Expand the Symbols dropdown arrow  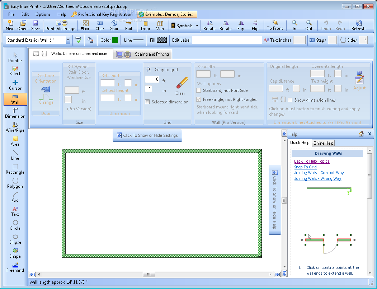click(197, 26)
